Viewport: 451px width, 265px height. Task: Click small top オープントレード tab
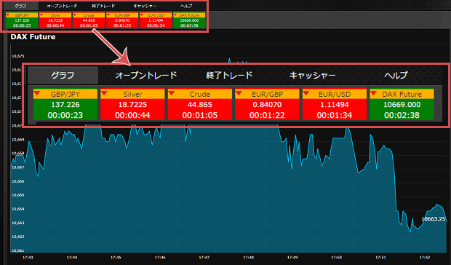pos(62,6)
